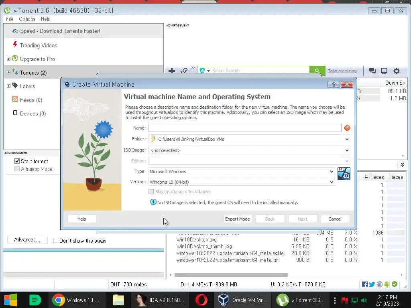Open the search provider dropdown arrow
Image resolution: width=411 pixels, height=308 pixels.
pos(208,71)
